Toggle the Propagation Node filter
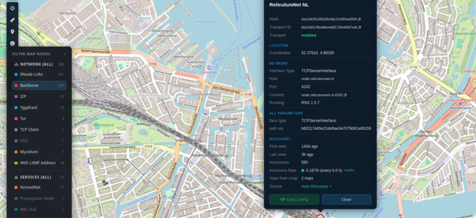 click(x=39, y=198)
